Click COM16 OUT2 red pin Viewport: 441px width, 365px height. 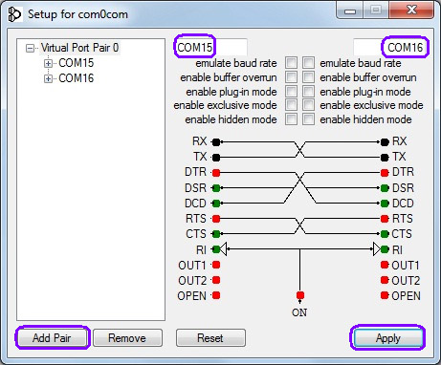coord(385,280)
